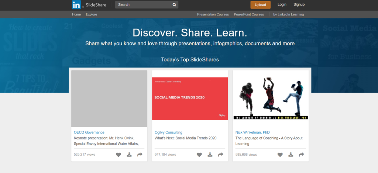Open the Ogilvy Consulting author link
378x173 pixels.
(168, 132)
